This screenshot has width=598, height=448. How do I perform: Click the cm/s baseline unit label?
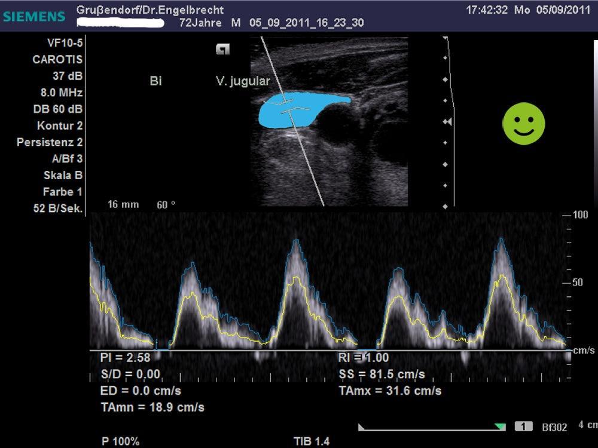point(584,349)
